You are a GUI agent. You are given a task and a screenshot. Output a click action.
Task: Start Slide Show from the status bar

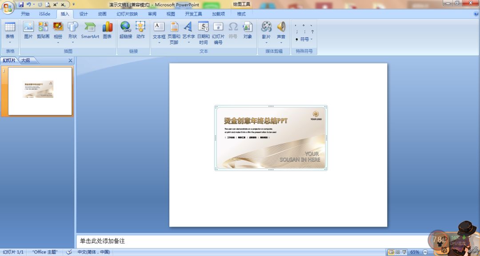pos(405,252)
